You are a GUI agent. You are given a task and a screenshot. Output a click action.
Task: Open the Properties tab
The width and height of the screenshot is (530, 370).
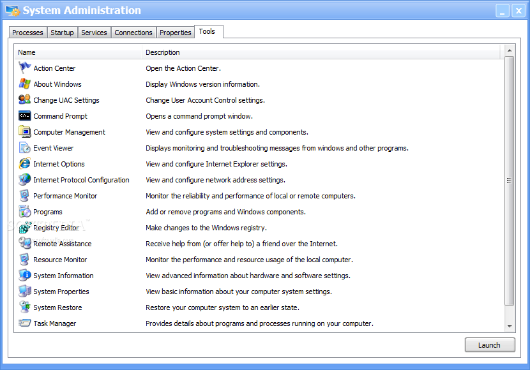[x=175, y=33]
